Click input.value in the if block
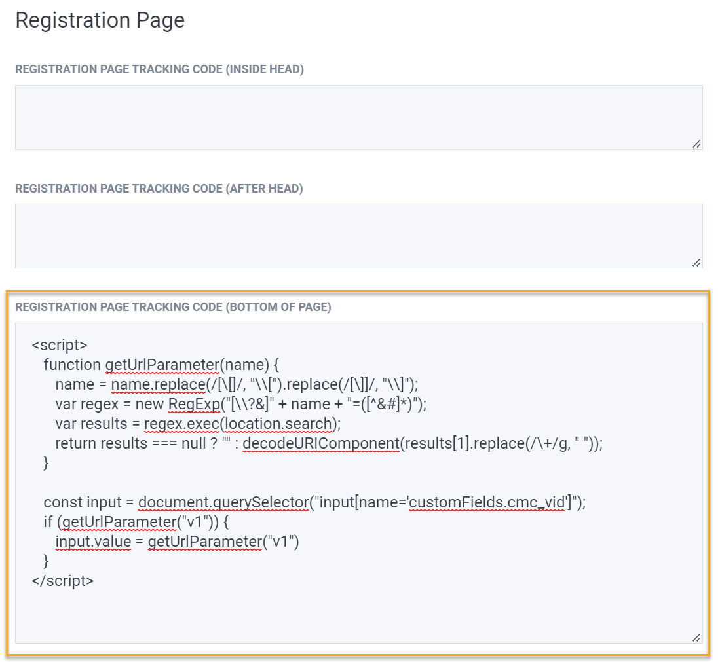The width and height of the screenshot is (720, 662). click(x=93, y=542)
